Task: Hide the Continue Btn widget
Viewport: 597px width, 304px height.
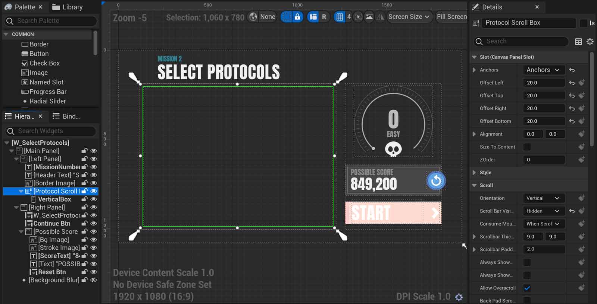Action: click(94, 224)
